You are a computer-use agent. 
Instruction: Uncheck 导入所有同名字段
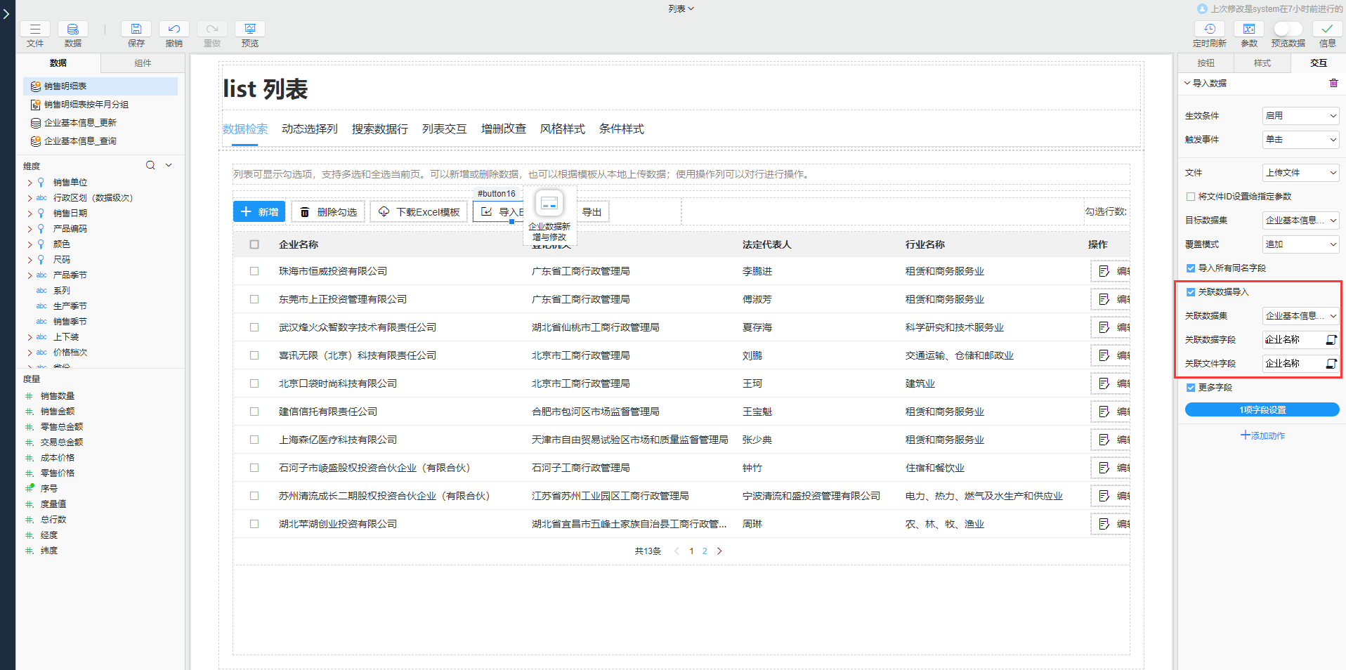[x=1191, y=268]
